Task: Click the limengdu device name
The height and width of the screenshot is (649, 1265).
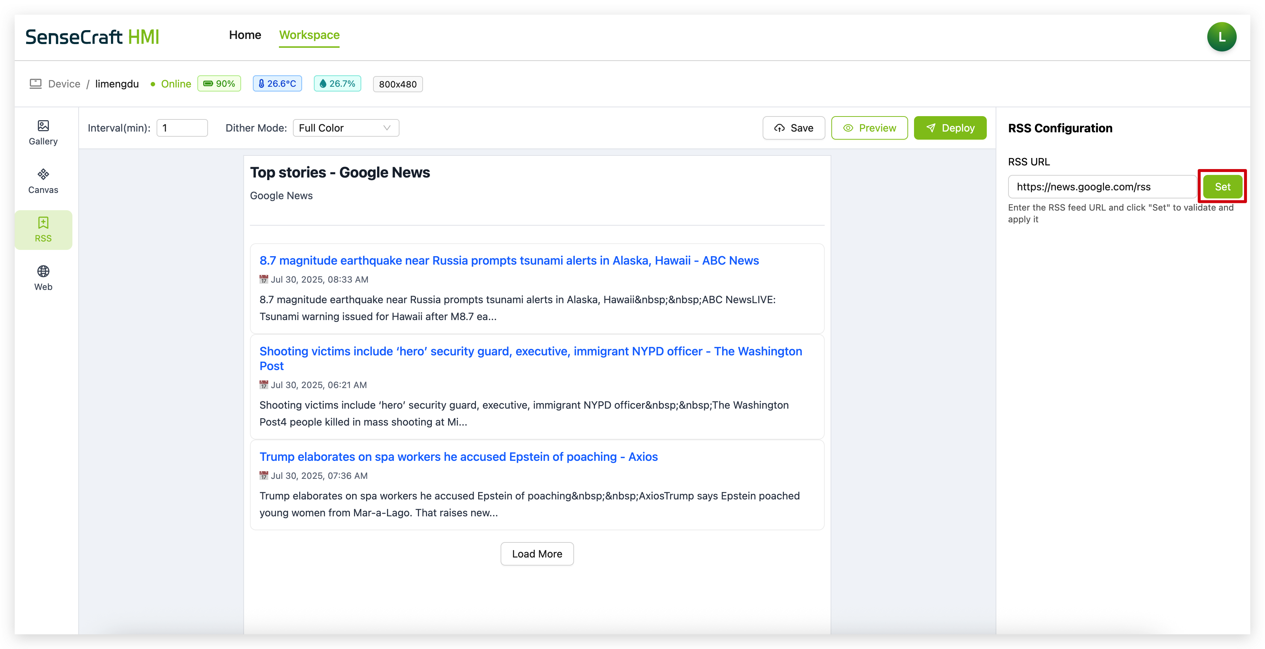Action: pyautogui.click(x=117, y=84)
